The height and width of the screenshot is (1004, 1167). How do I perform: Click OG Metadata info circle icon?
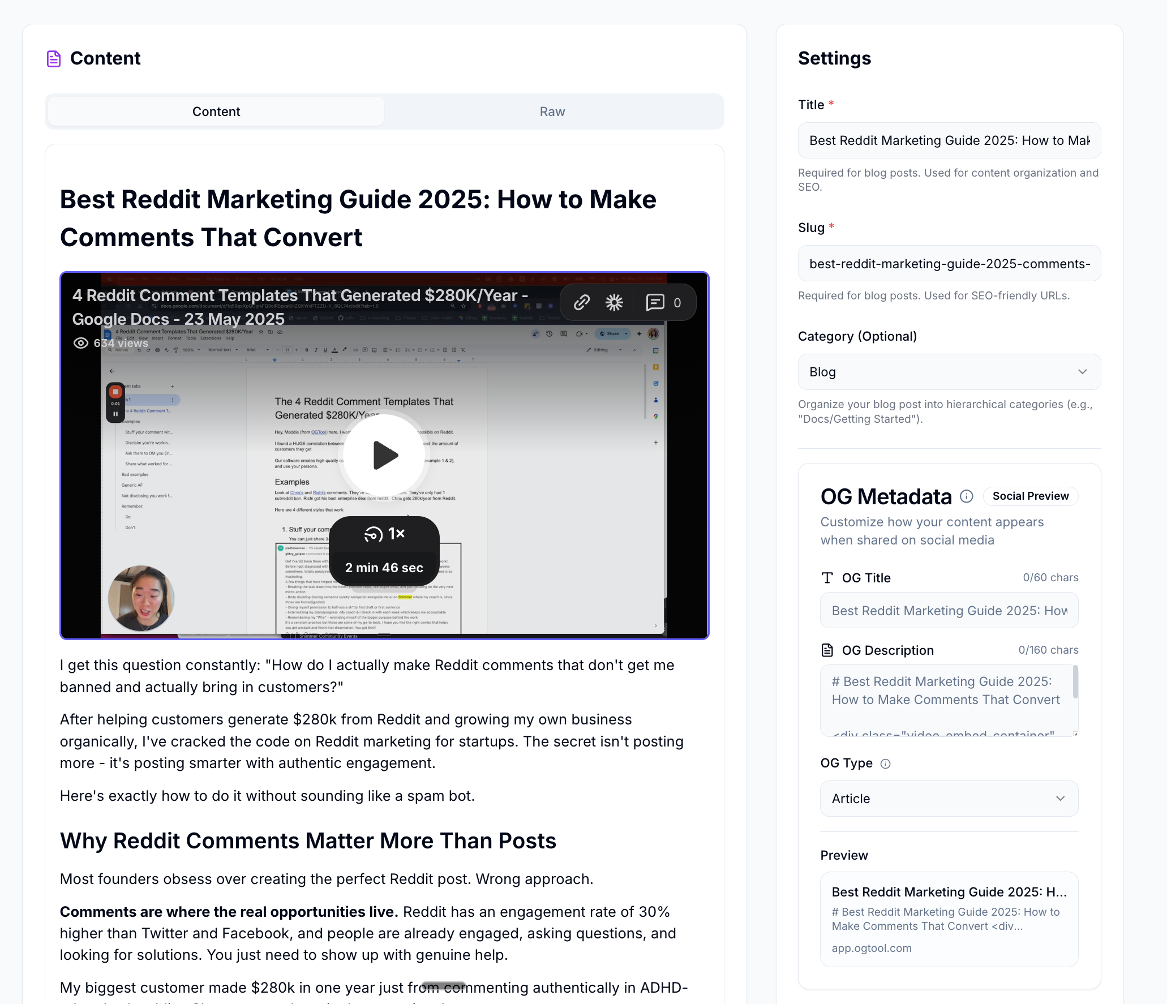point(967,496)
